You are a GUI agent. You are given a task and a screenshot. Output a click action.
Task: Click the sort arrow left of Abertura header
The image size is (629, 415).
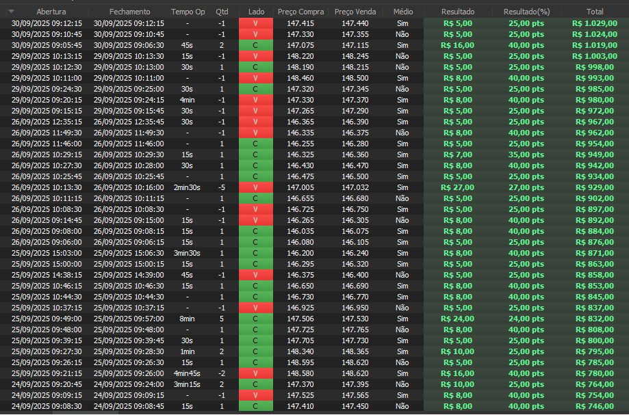coord(11,12)
